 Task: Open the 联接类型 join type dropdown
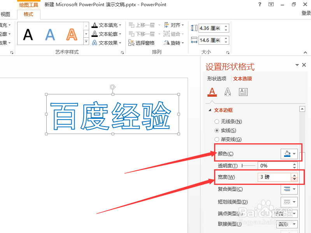click(287, 224)
